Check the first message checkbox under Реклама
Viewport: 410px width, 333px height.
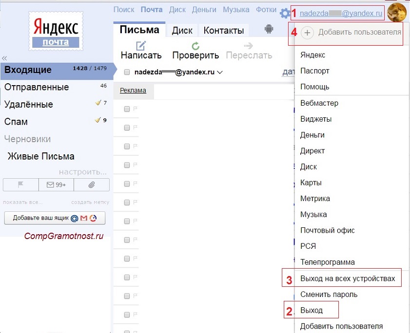pos(127,109)
